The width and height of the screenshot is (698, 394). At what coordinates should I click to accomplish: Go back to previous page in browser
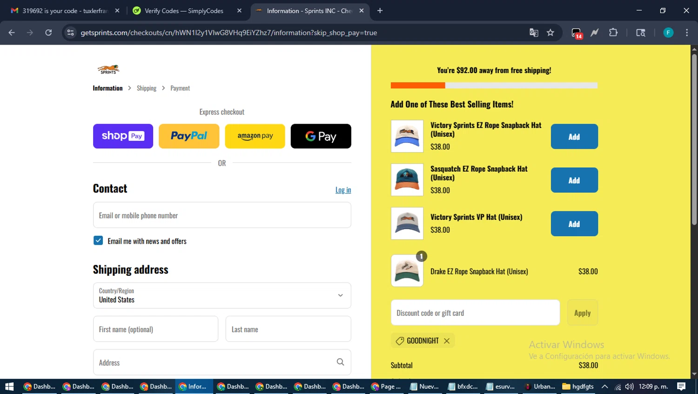[x=12, y=33]
